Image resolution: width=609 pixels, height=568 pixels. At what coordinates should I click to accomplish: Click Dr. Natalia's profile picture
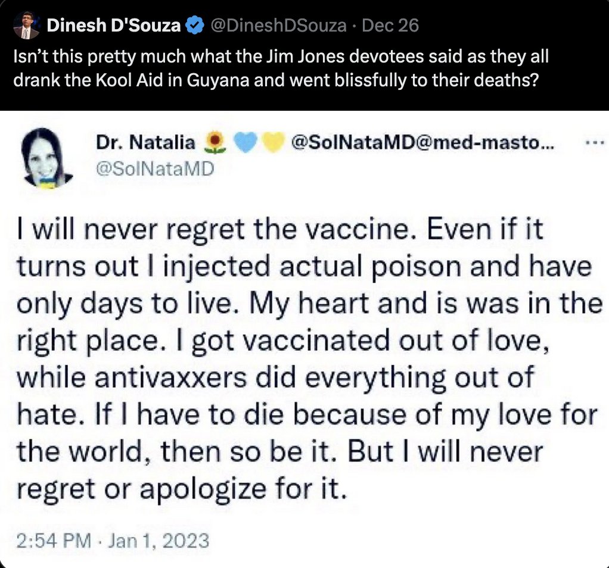(45, 158)
